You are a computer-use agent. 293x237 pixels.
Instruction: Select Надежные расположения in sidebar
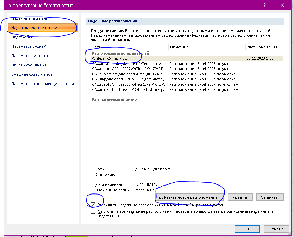pyautogui.click(x=35, y=28)
